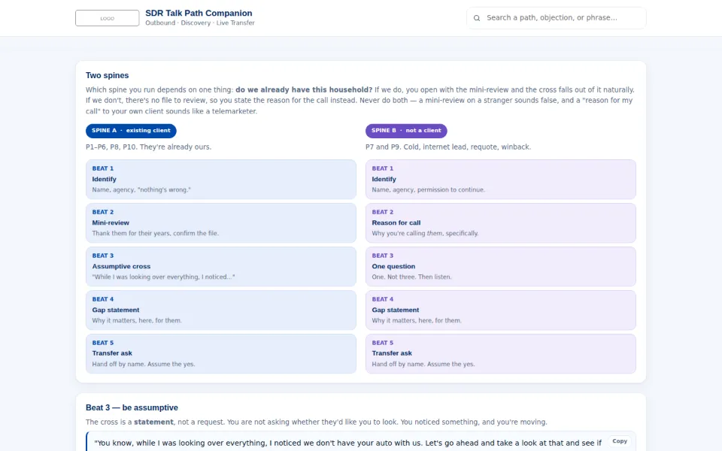Viewport: 722px width, 451px height.
Task: Select the SPINE B not a client badge
Action: coord(406,131)
